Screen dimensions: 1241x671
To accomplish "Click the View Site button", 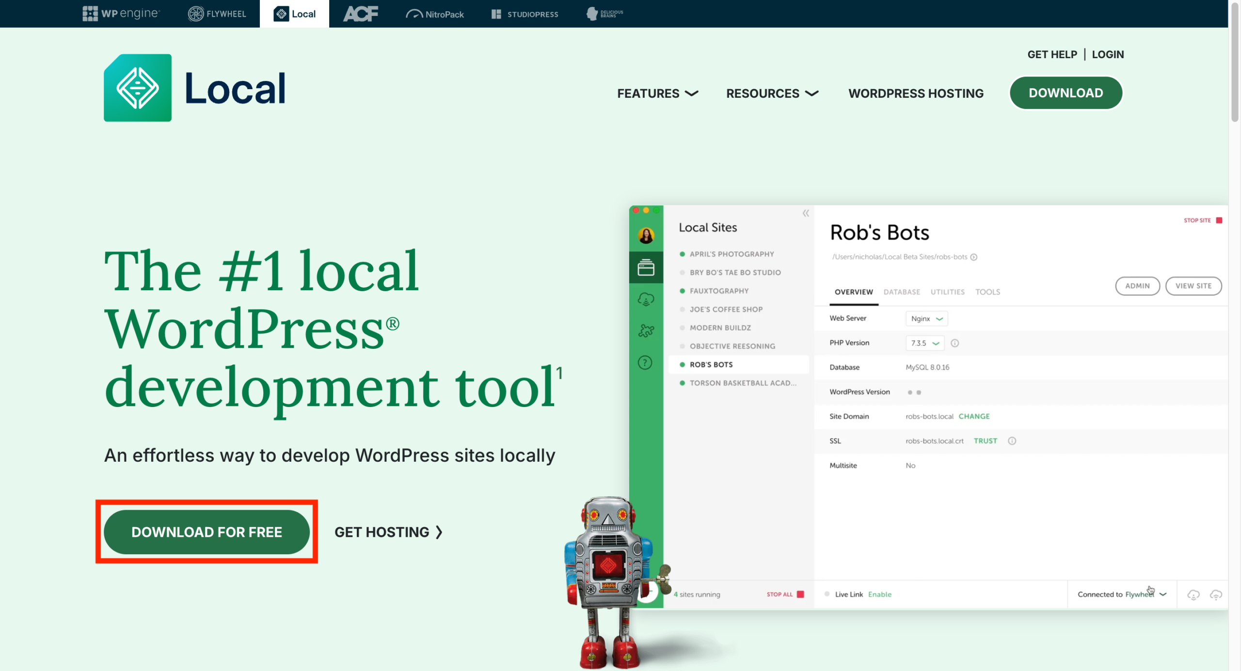I will click(x=1193, y=286).
